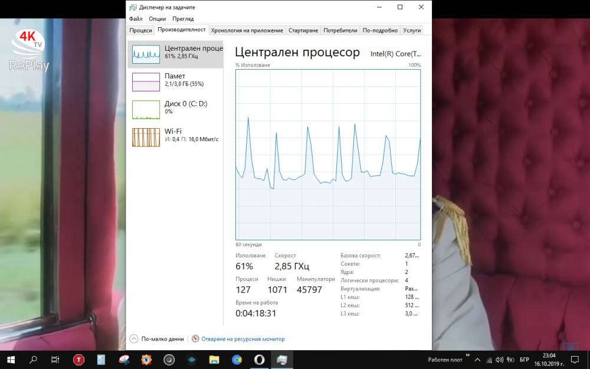Select the Производителност tab
Image resolution: width=590 pixels, height=369 pixels.
click(x=181, y=30)
